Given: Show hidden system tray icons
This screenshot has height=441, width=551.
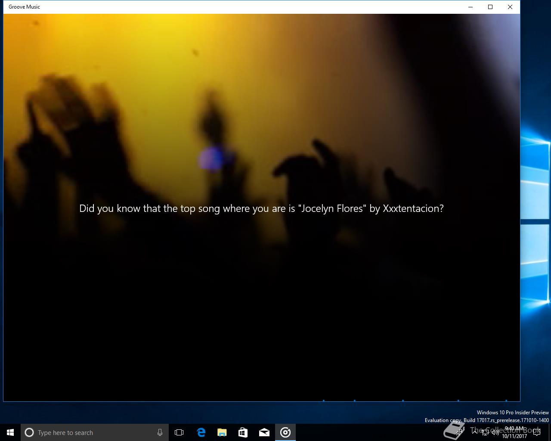Looking at the screenshot, I should pos(475,432).
